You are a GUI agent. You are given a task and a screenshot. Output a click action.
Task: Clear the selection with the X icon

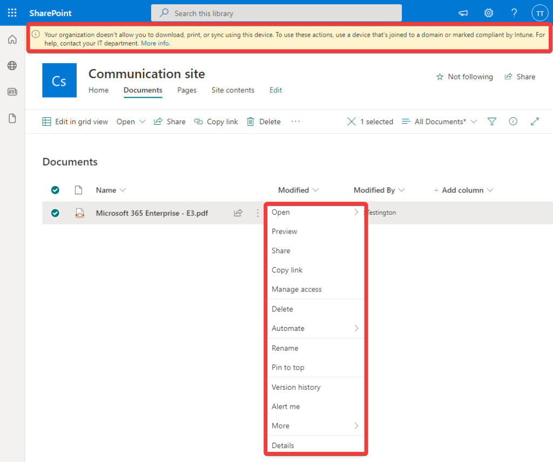pos(351,121)
